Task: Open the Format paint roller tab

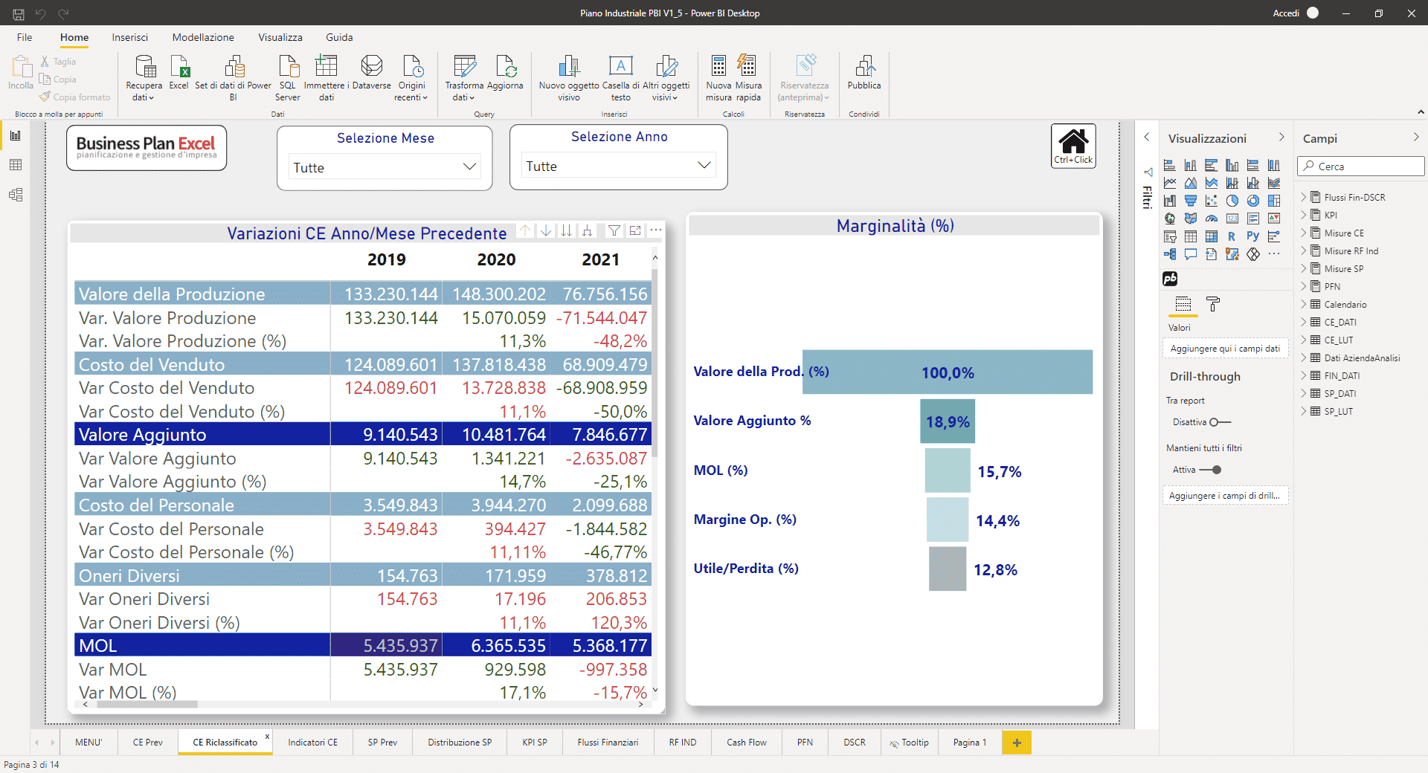Action: click(x=1213, y=304)
